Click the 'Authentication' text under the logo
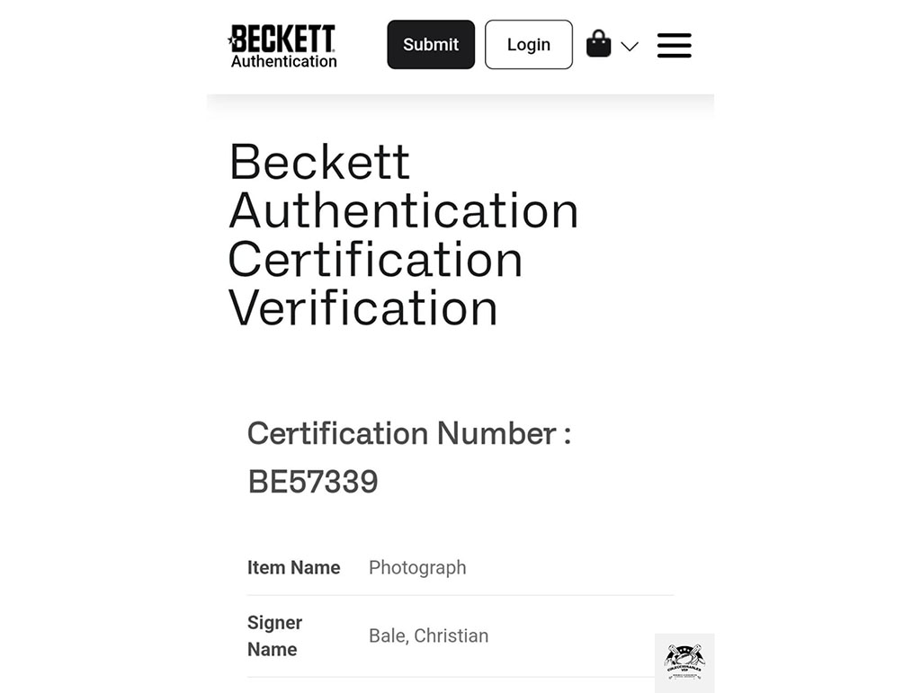 (283, 62)
